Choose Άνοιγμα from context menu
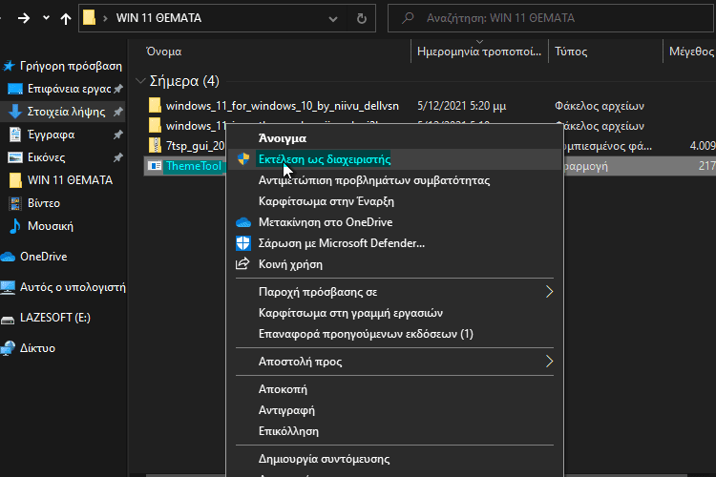Screen dimensions: 716x477 click(x=283, y=138)
